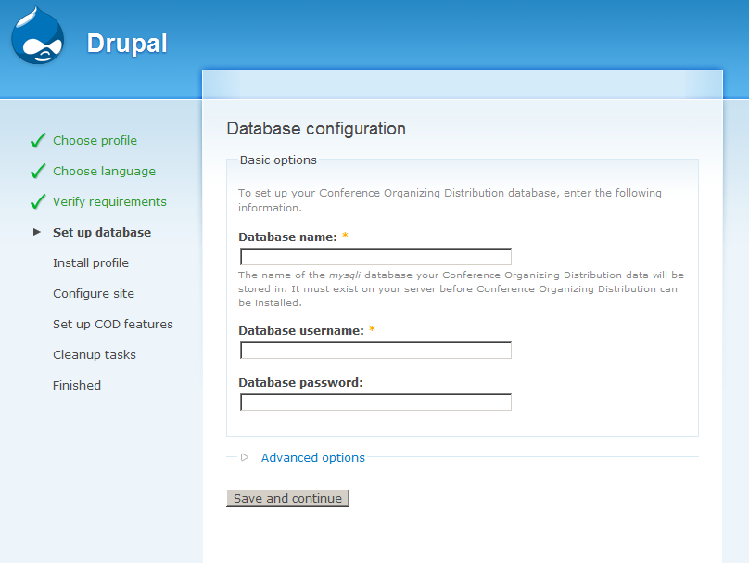Image resolution: width=749 pixels, height=563 pixels.
Task: Select the Choose language step
Action: pyautogui.click(x=104, y=171)
